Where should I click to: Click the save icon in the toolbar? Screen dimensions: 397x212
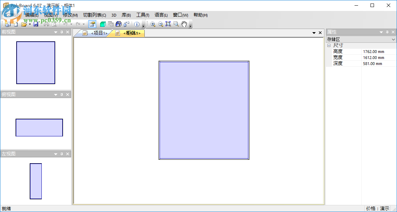coord(35,24)
